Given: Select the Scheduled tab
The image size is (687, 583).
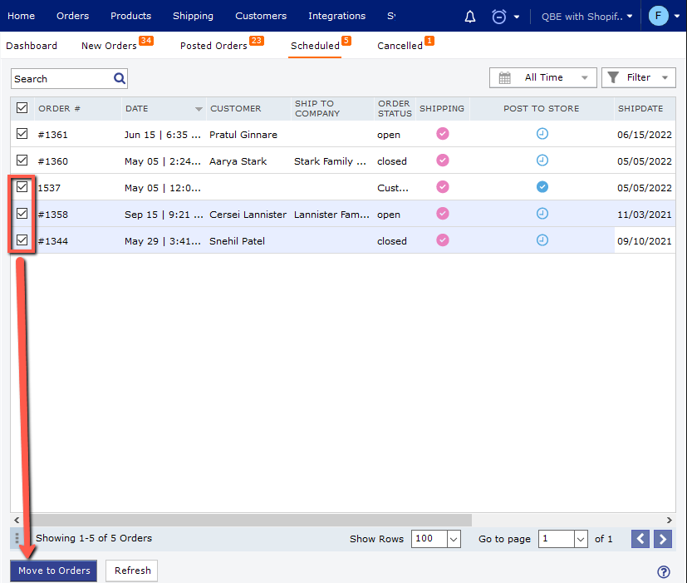Looking at the screenshot, I should tap(315, 46).
